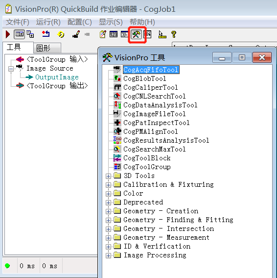Select CogPatInspectTool entry
This screenshot has width=277, height=278.
coord(156,123)
